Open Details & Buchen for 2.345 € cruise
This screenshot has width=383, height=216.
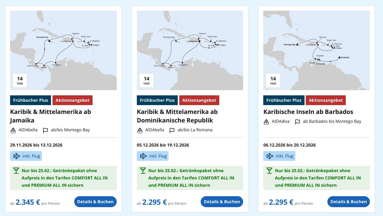coord(95,202)
